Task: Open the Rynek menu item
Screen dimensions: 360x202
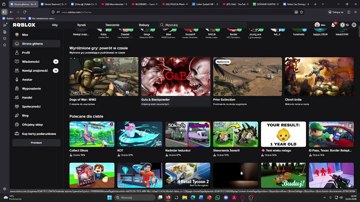Action: [x=82, y=25]
